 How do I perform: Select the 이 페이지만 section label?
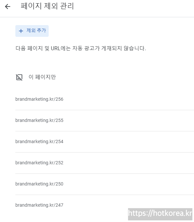42,77
